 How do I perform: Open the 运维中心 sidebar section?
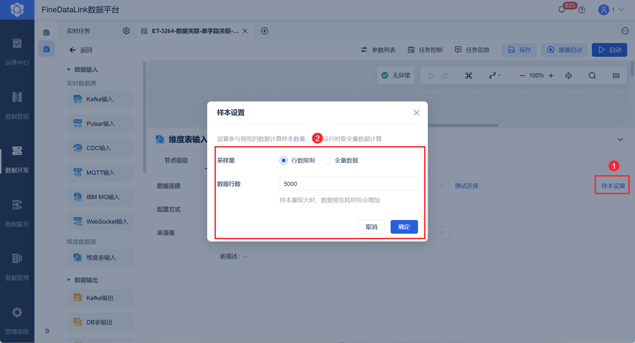17,52
